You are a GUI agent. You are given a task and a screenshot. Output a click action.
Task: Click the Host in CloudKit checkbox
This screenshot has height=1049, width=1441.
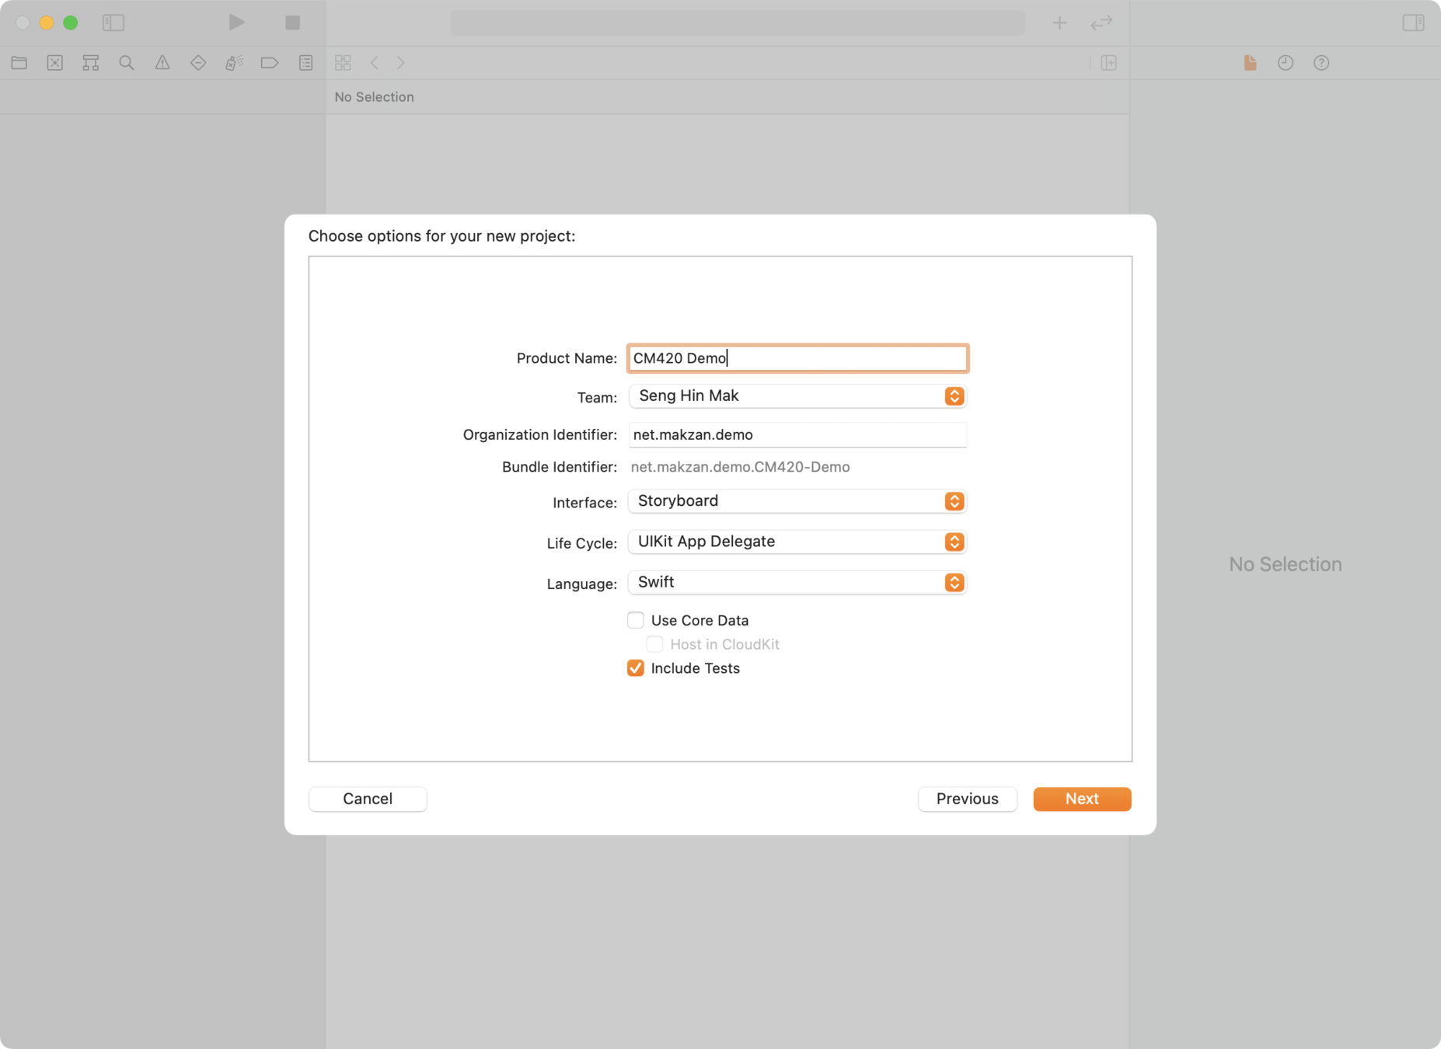click(654, 644)
